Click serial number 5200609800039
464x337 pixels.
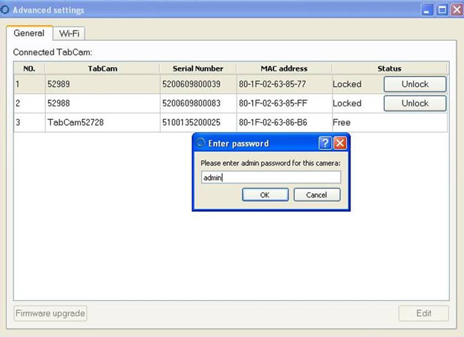click(198, 84)
